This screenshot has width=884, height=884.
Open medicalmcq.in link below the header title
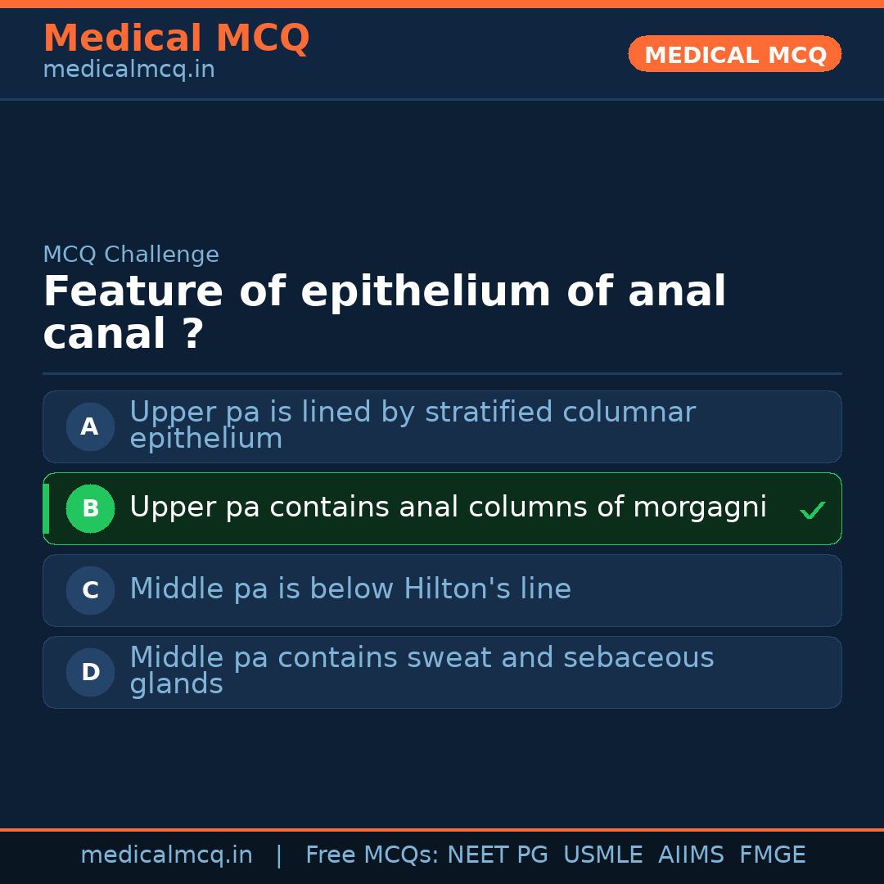[129, 70]
